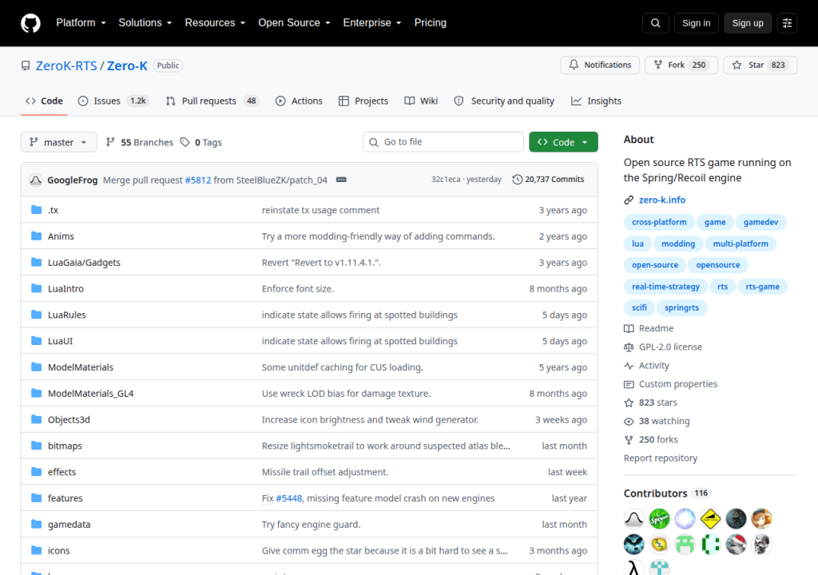Click the GitHub logo icon
Image resolution: width=818 pixels, height=575 pixels.
point(31,23)
